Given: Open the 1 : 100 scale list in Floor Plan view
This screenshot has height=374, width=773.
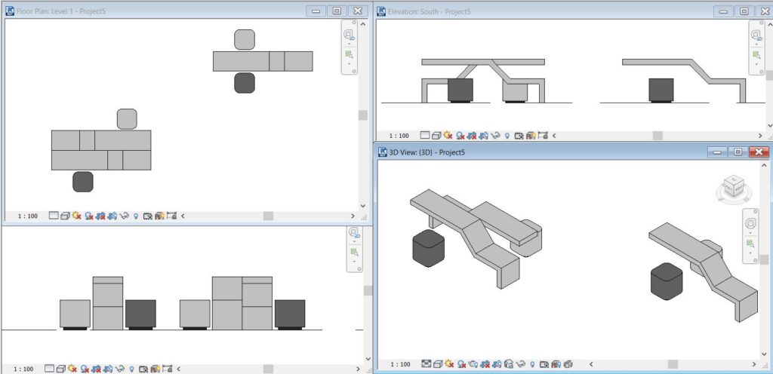Looking at the screenshot, I should point(28,216).
